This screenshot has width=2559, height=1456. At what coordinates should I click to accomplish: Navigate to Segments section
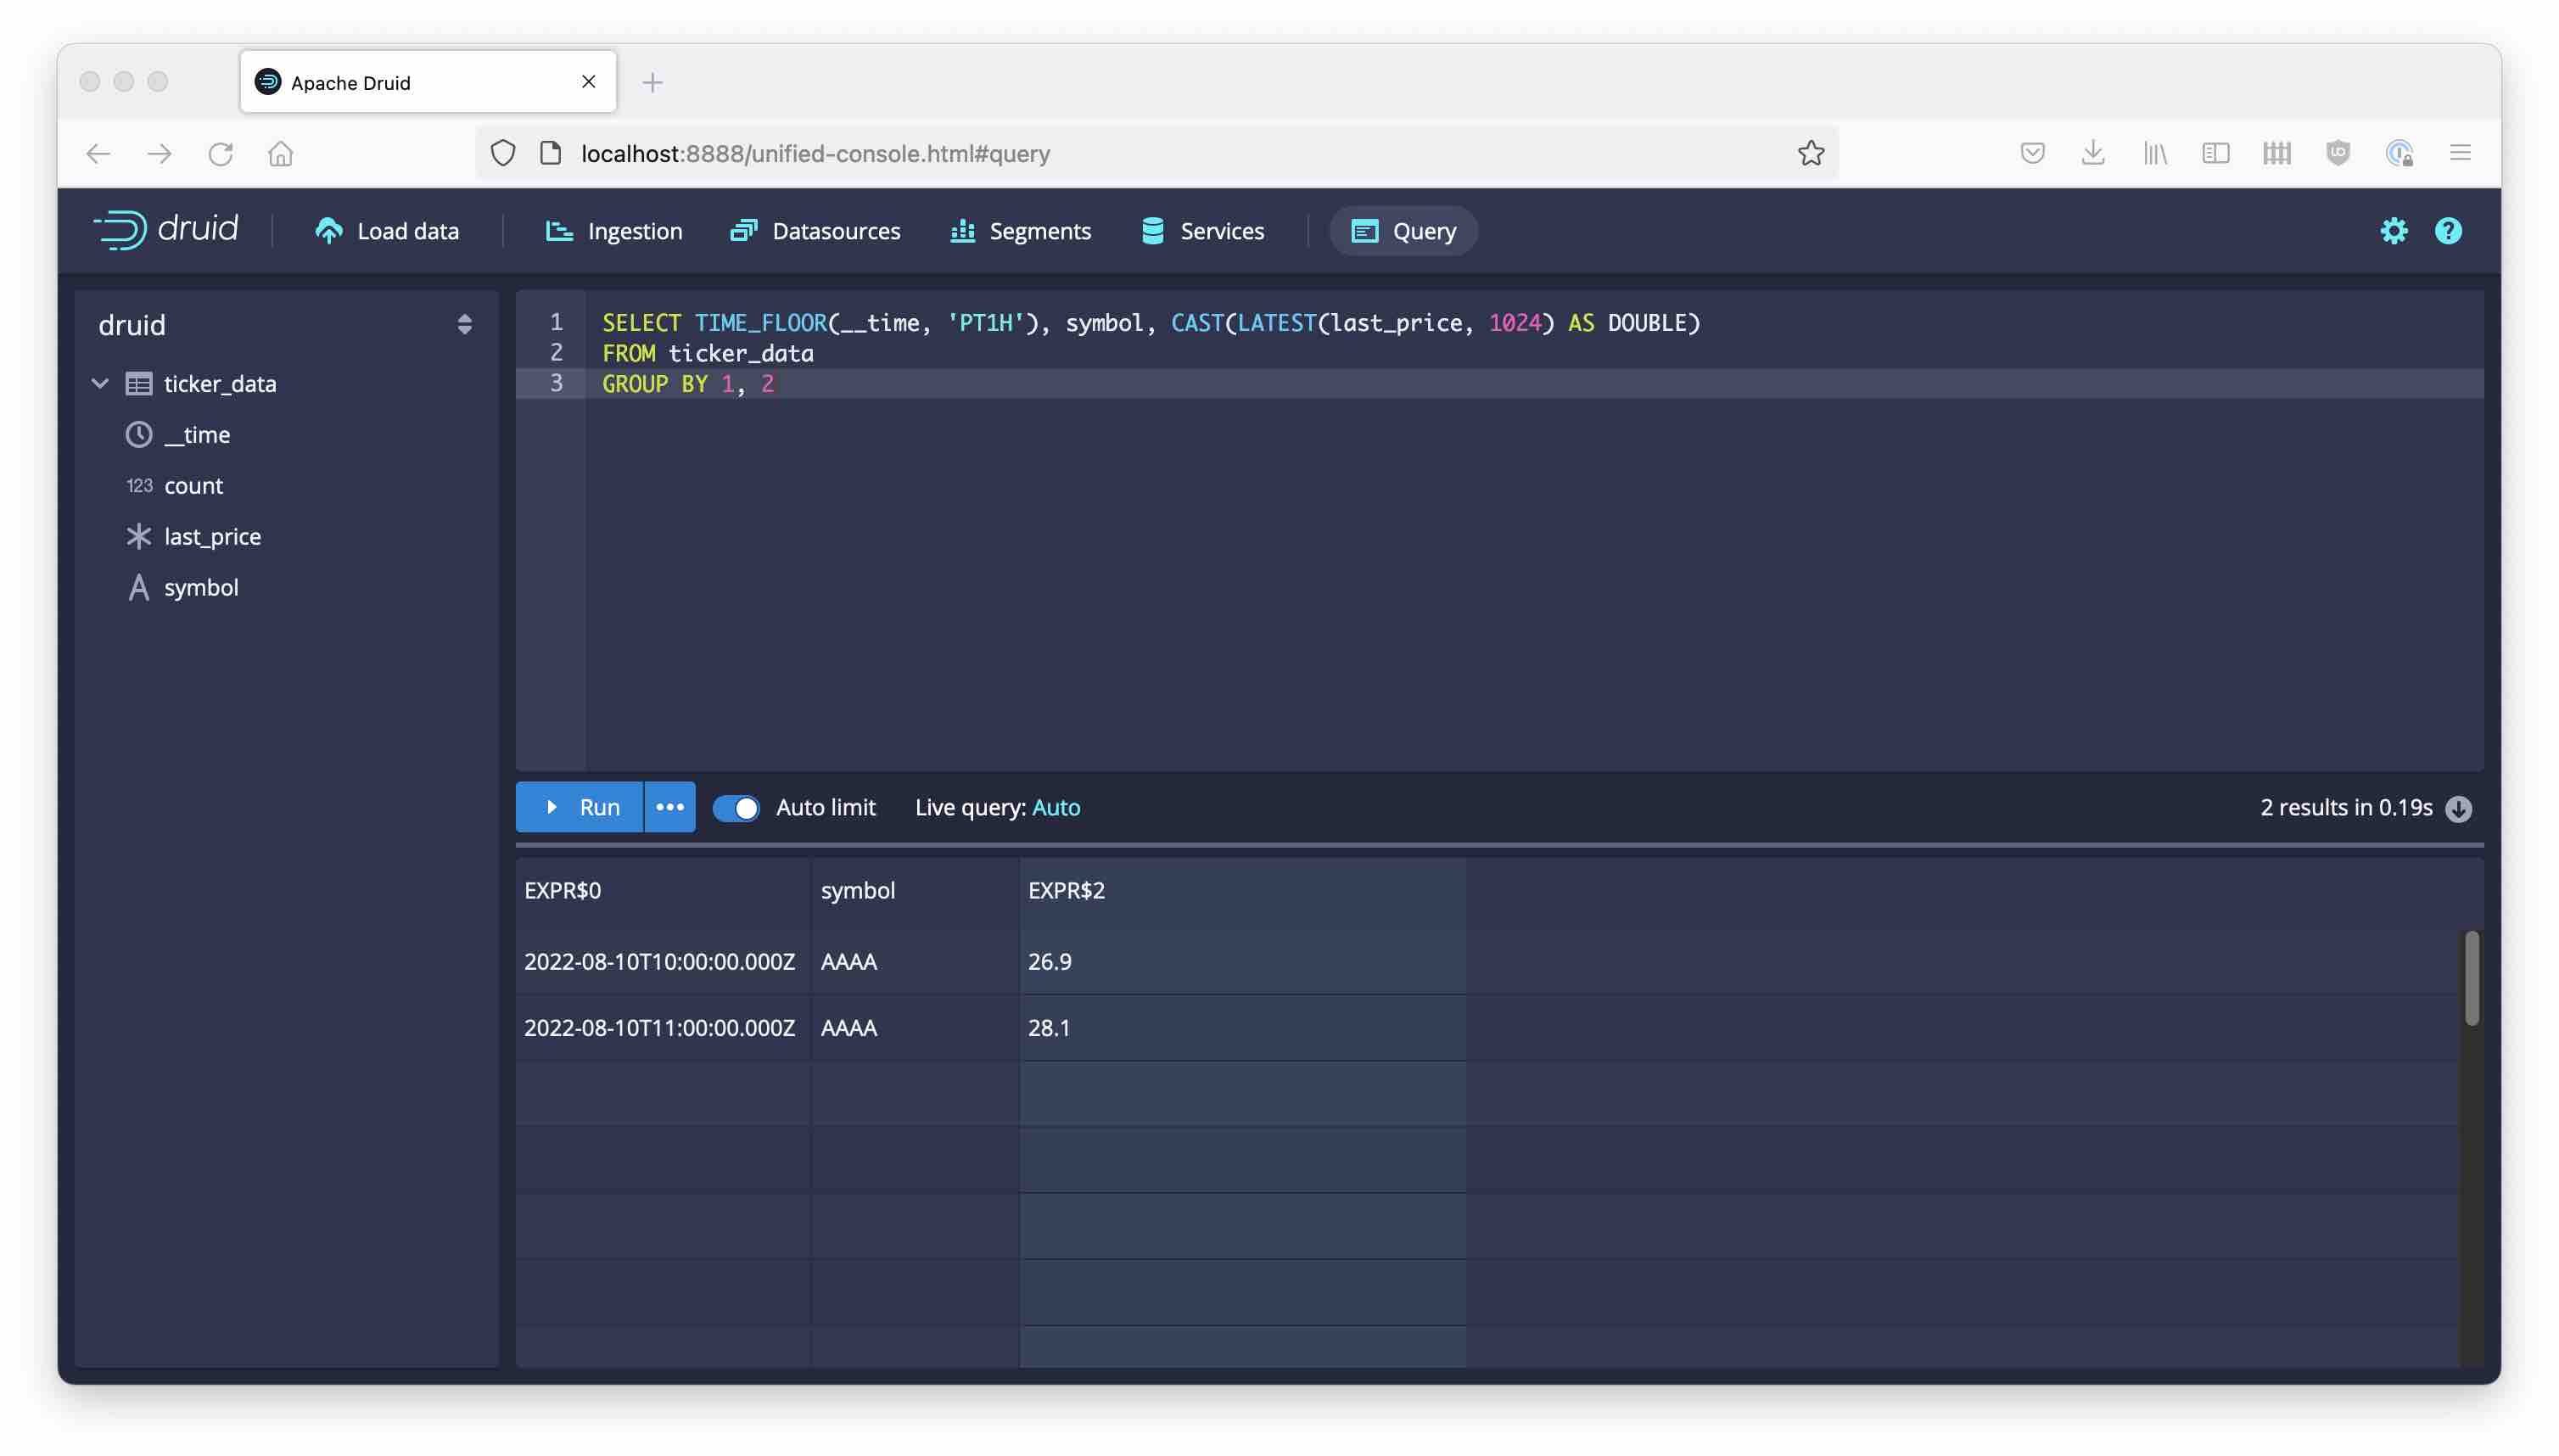1040,230
